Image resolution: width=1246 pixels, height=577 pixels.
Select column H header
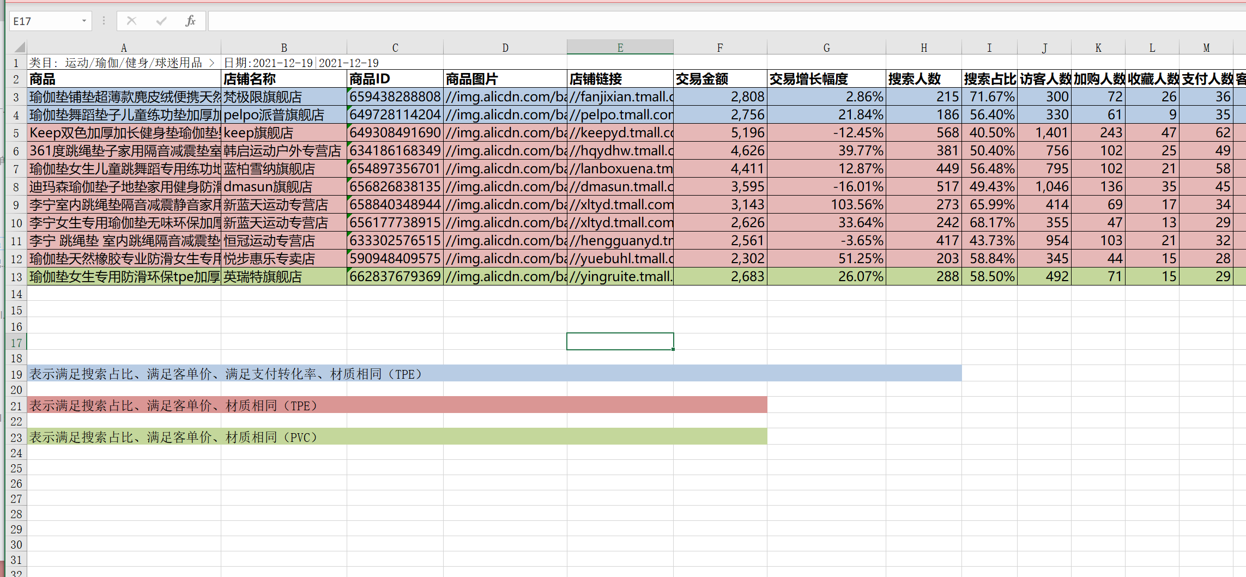click(924, 47)
